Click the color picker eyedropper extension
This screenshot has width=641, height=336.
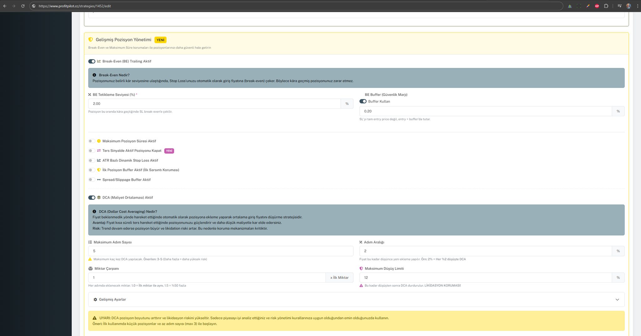(588, 6)
